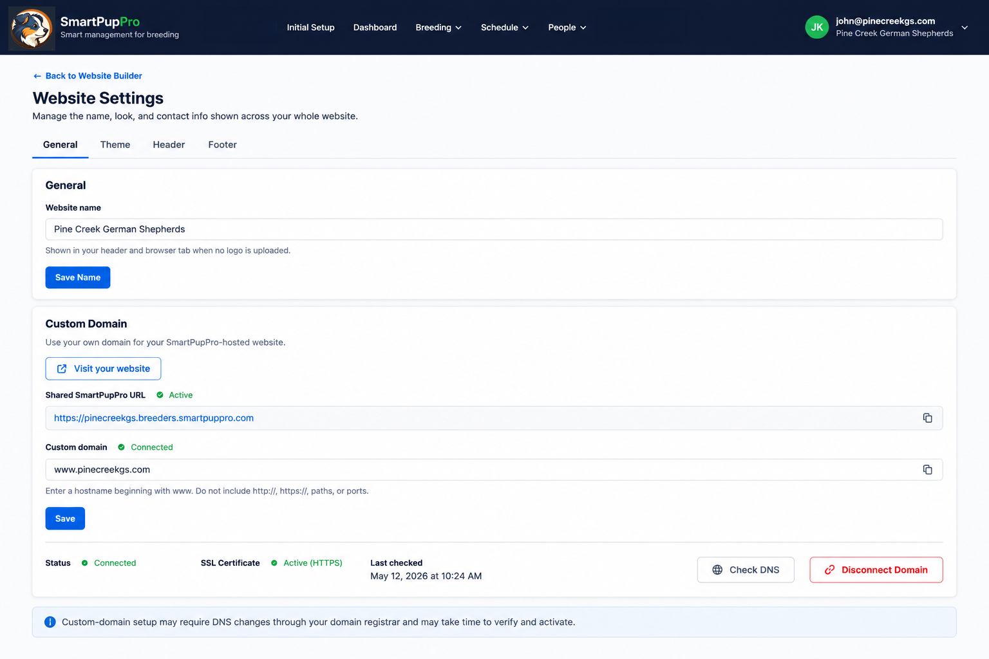Expand the Schedule menu

tap(505, 28)
